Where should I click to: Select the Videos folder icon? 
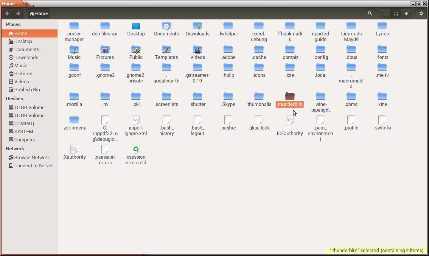click(x=198, y=50)
